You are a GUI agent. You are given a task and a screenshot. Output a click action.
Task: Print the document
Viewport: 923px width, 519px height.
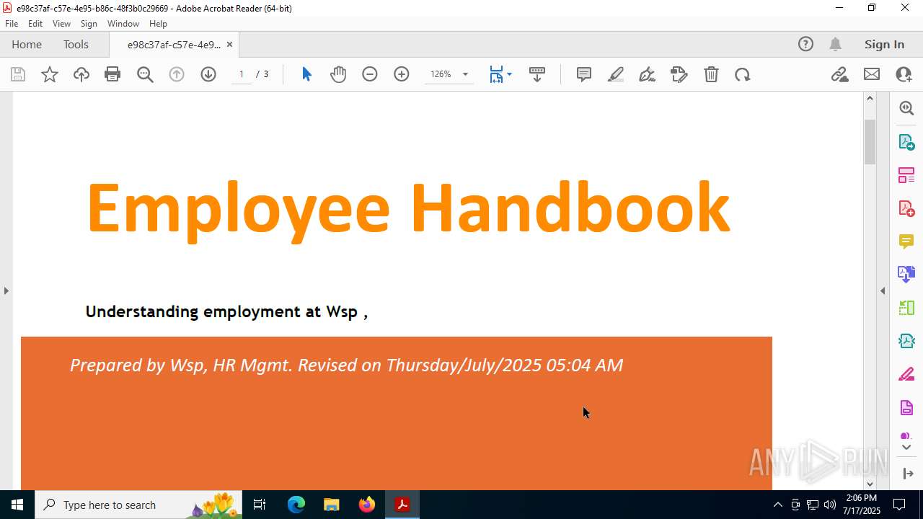112,74
